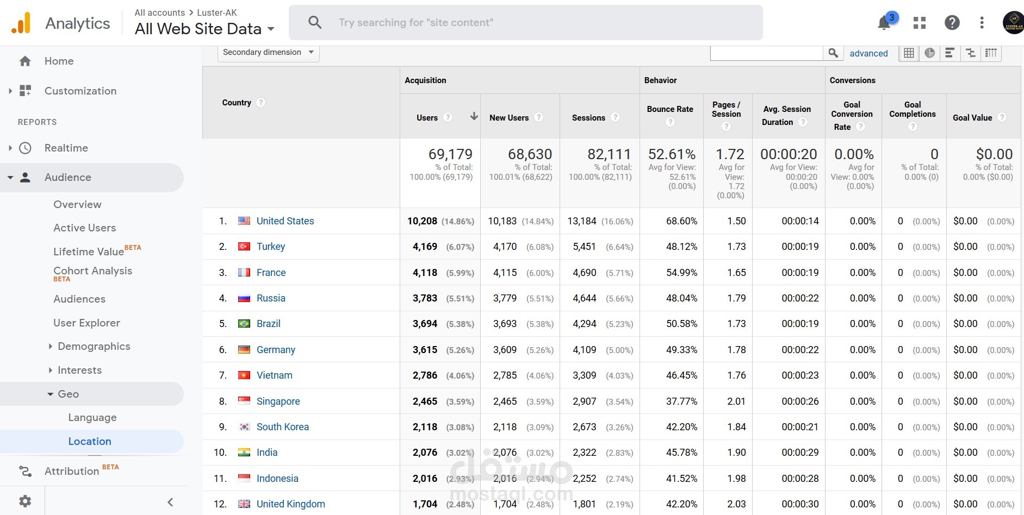Open France country link

click(x=271, y=273)
